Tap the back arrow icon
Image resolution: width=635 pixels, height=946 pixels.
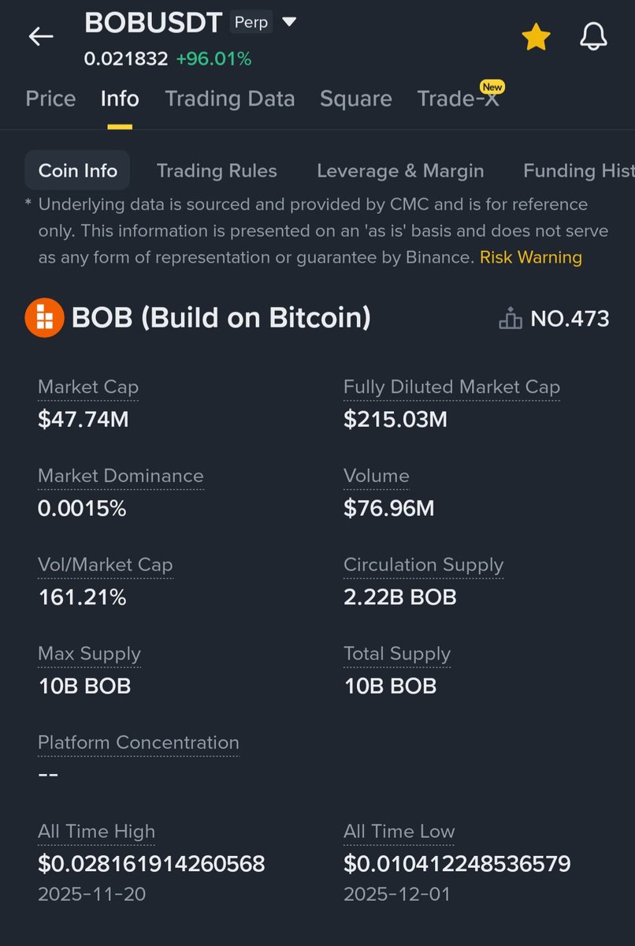tap(41, 37)
